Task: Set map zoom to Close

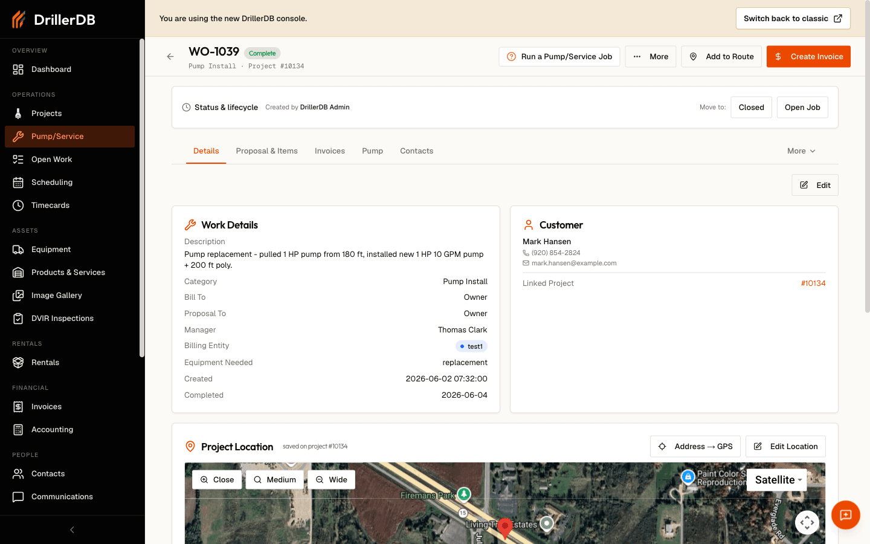Action: coord(217,480)
